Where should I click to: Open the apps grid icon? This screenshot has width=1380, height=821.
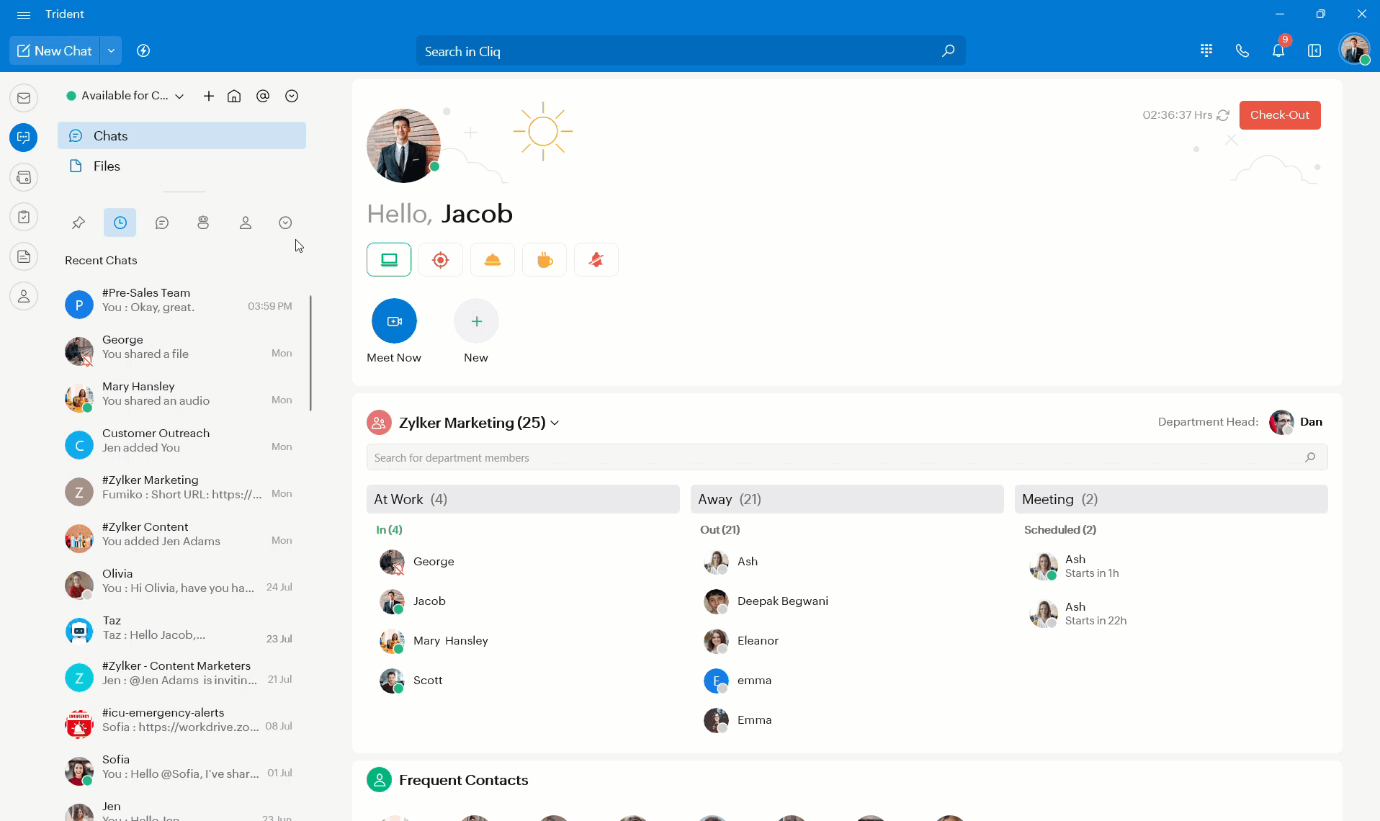[1206, 50]
